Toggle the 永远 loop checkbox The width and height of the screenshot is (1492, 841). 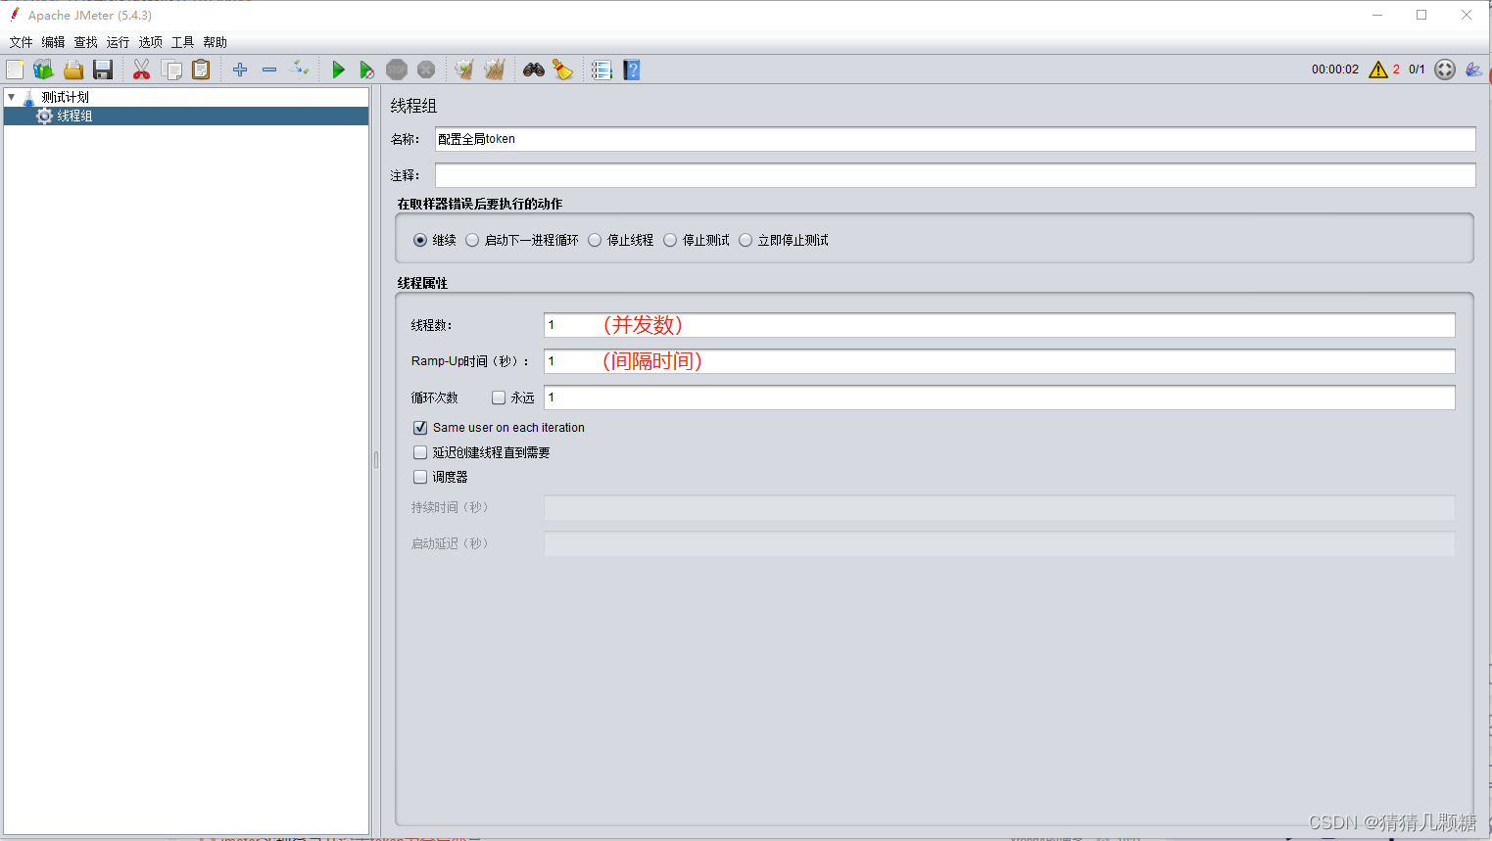point(499,397)
